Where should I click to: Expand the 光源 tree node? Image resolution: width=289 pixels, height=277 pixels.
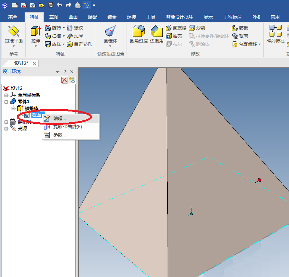pyautogui.click(x=6, y=129)
